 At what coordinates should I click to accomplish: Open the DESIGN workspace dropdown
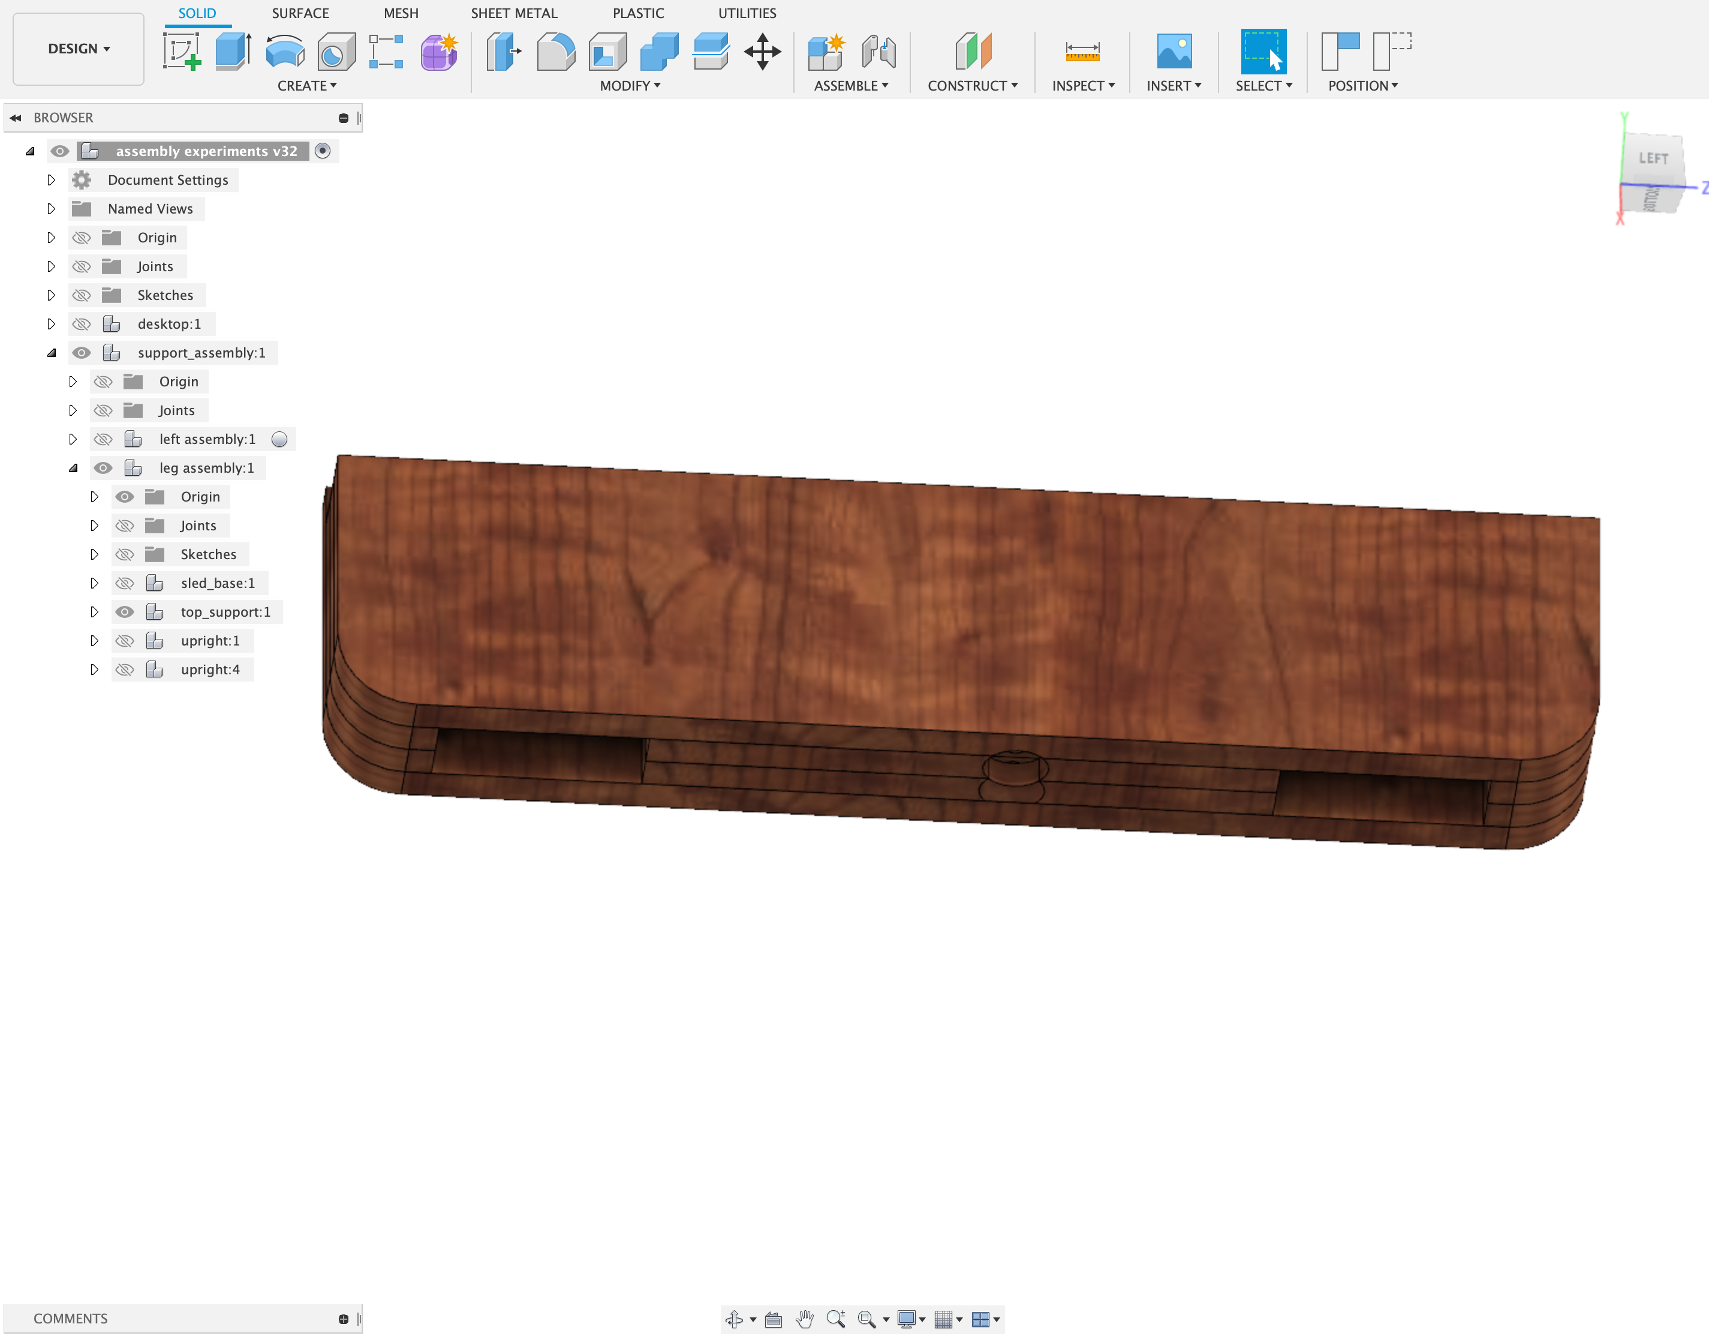pyautogui.click(x=77, y=49)
